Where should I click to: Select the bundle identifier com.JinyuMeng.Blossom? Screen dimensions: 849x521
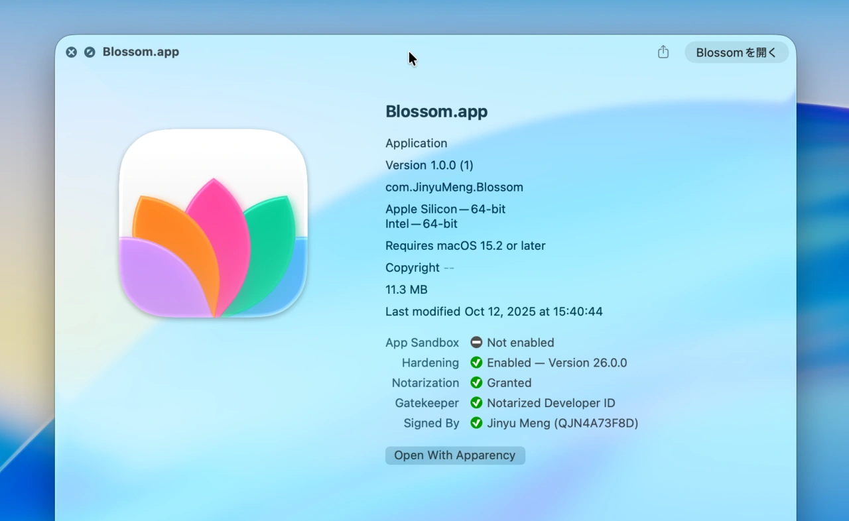(x=454, y=187)
